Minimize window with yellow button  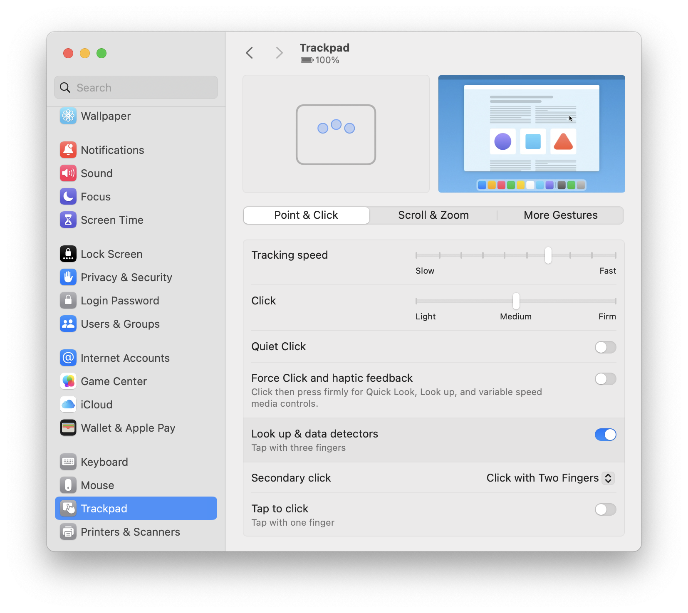coord(85,53)
